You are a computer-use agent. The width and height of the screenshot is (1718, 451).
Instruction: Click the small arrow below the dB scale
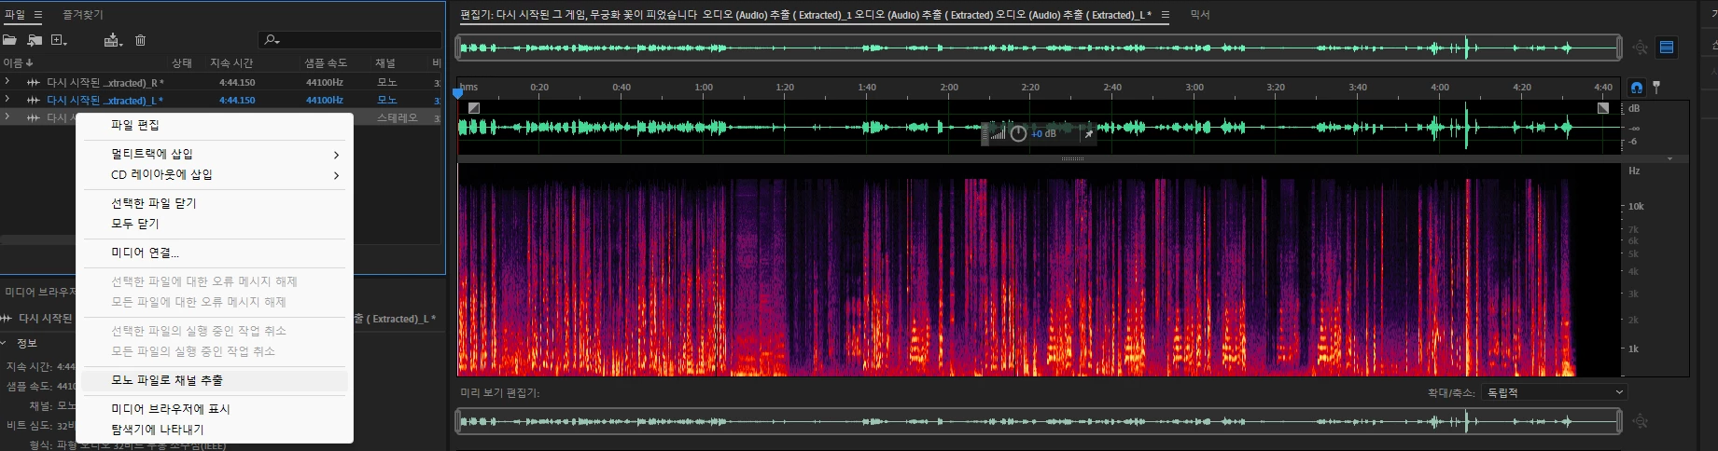click(1669, 159)
